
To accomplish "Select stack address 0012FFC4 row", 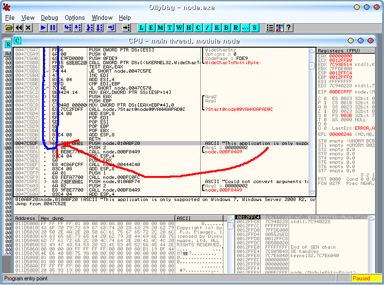I will (x=302, y=218).
